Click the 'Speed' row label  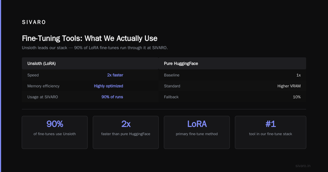click(x=33, y=75)
